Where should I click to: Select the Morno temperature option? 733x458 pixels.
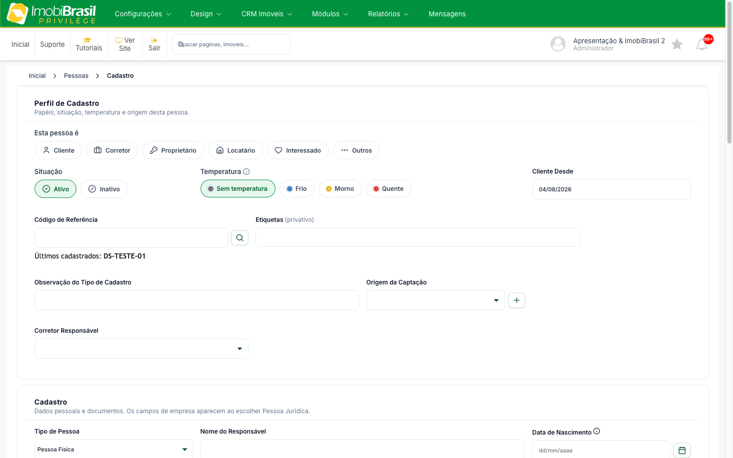point(340,188)
